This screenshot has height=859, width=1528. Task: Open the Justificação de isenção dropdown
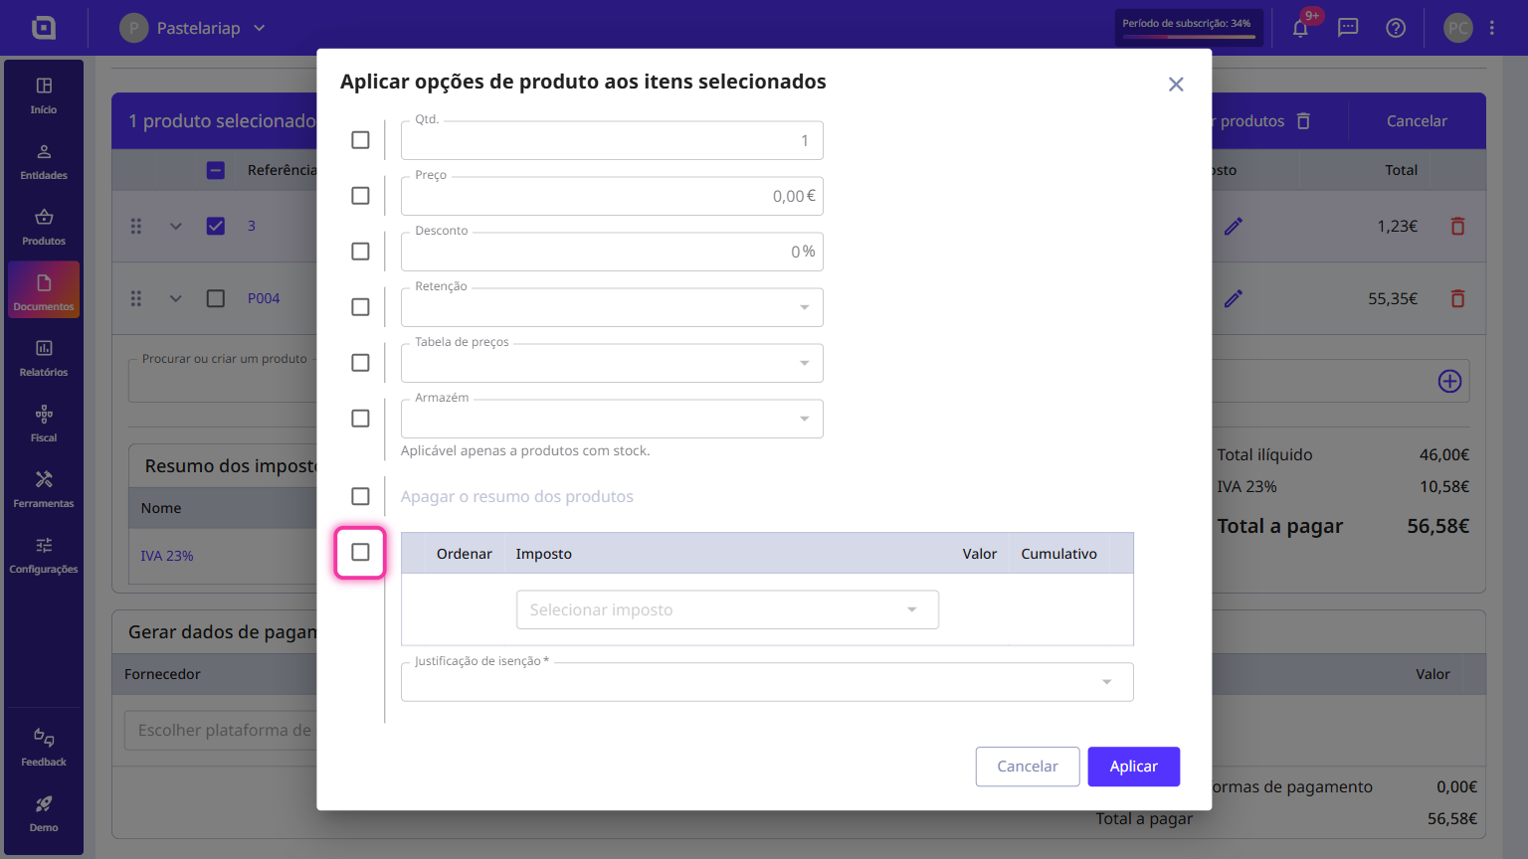coord(767,682)
